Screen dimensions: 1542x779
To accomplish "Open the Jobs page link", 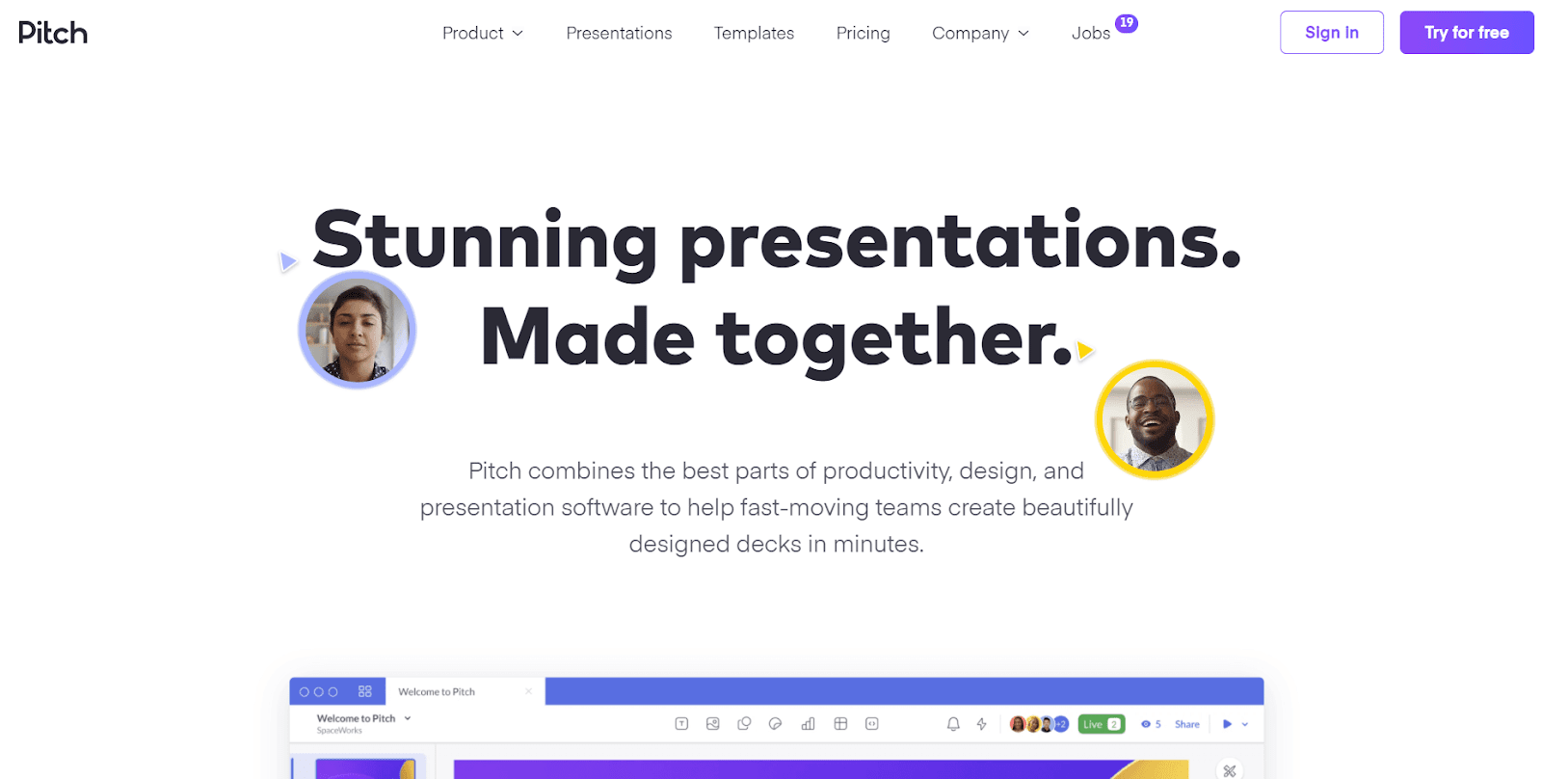I will click(1091, 33).
